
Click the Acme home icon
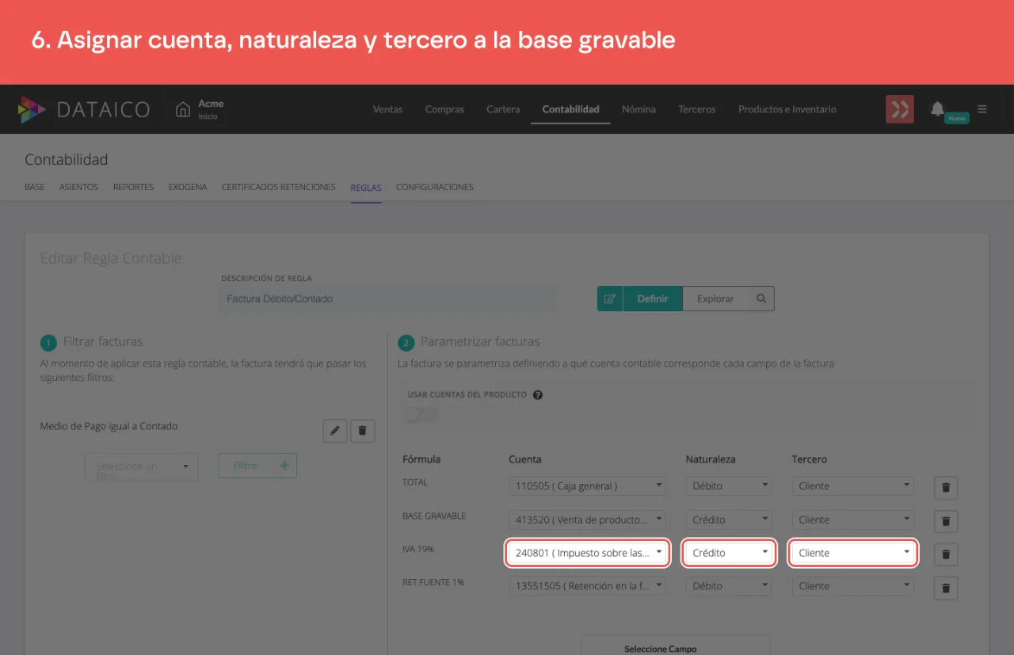pos(183,109)
